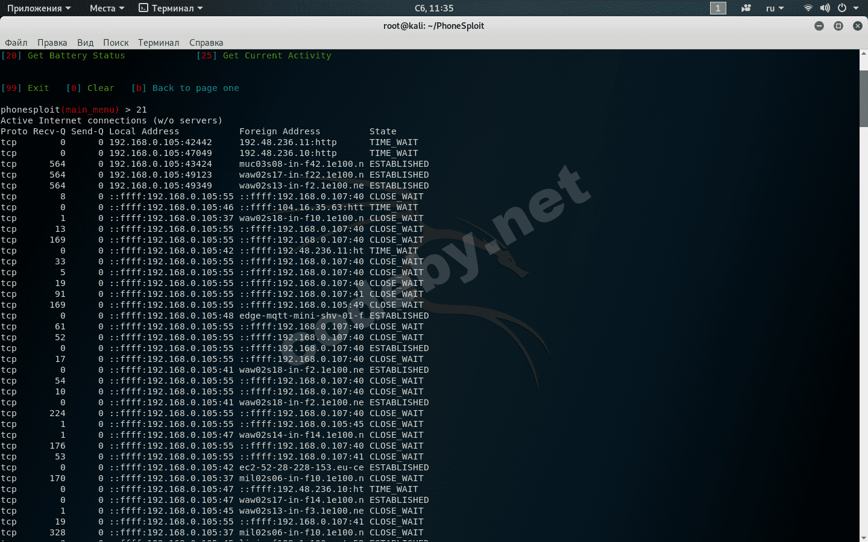This screenshot has width=868, height=542.
Task: Click the '[0] Clear' text
Action: tap(90, 88)
